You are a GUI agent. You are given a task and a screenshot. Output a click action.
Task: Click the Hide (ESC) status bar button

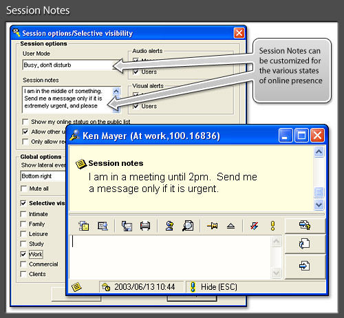tap(214, 287)
